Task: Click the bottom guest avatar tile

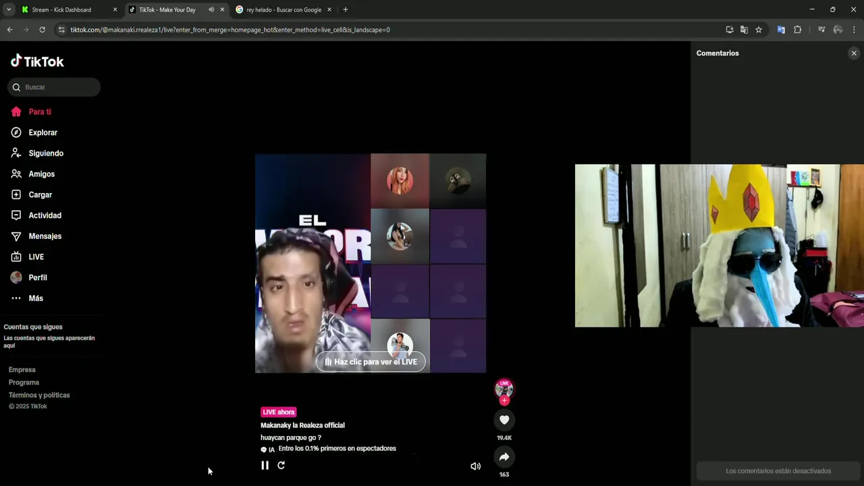Action: pyautogui.click(x=400, y=345)
